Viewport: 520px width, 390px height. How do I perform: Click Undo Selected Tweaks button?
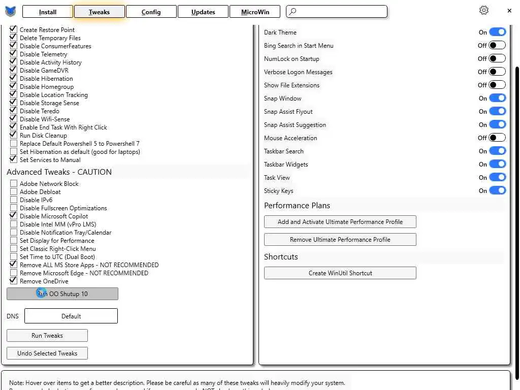[47, 353]
